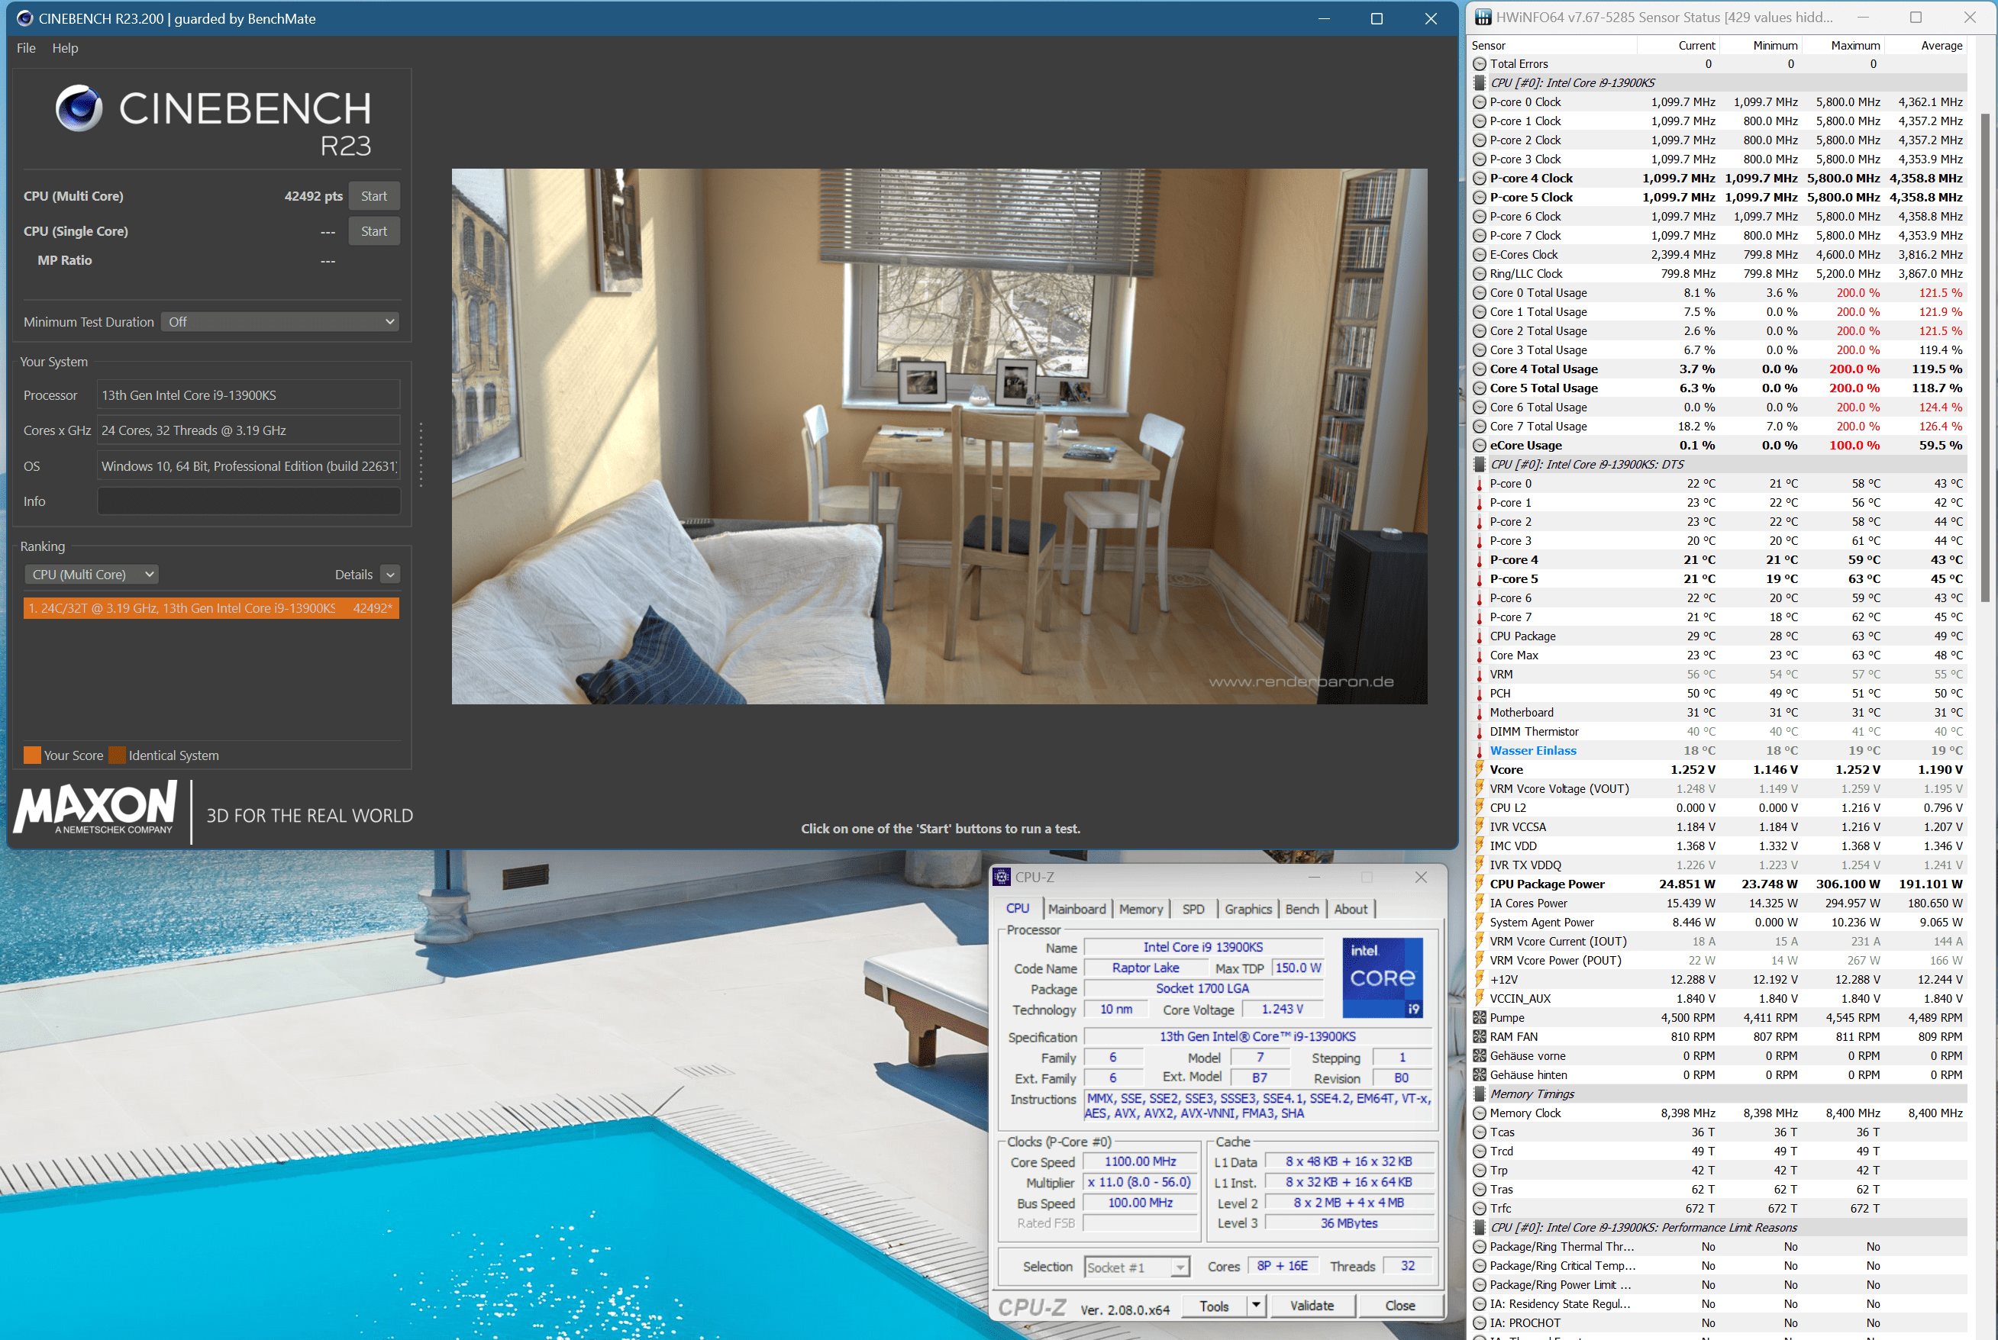Viewport: 1998px width, 1340px height.
Task: Select the CPU Package Power sensor row
Action: pos(1718,884)
